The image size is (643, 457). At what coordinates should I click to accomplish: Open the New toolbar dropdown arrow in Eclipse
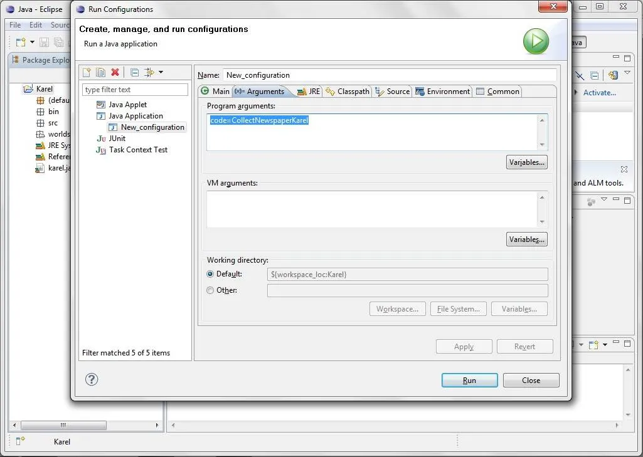point(32,42)
